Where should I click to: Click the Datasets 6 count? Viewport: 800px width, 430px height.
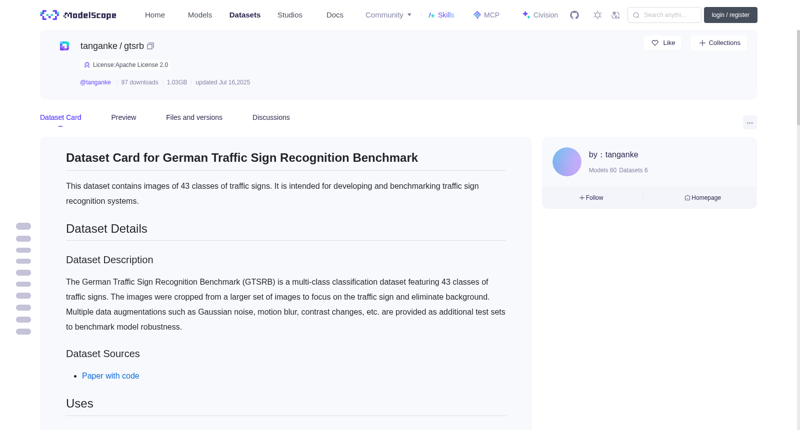click(633, 170)
